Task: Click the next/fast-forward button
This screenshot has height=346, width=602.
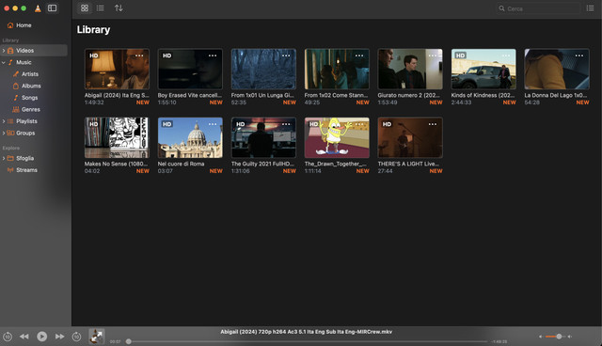Action: pyautogui.click(x=59, y=337)
